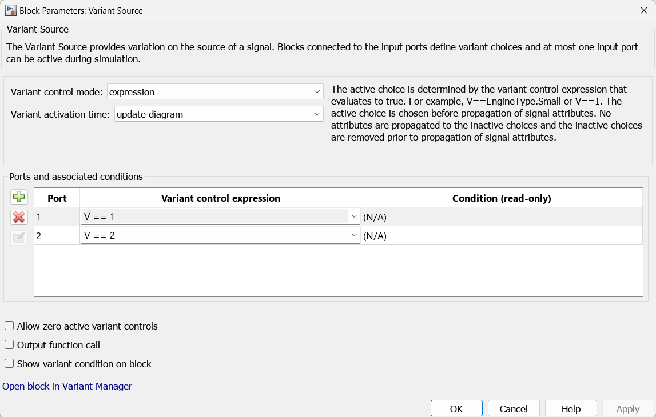Image resolution: width=656 pixels, height=417 pixels.
Task: Select the row for port 2
Action: point(57,235)
